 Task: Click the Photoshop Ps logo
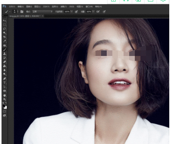pyautogui.click(x=4, y=6)
